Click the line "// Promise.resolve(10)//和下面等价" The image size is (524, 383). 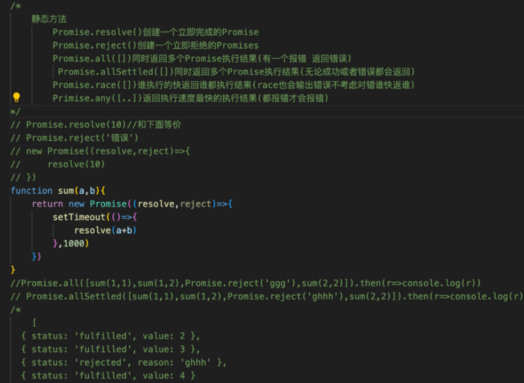point(96,125)
